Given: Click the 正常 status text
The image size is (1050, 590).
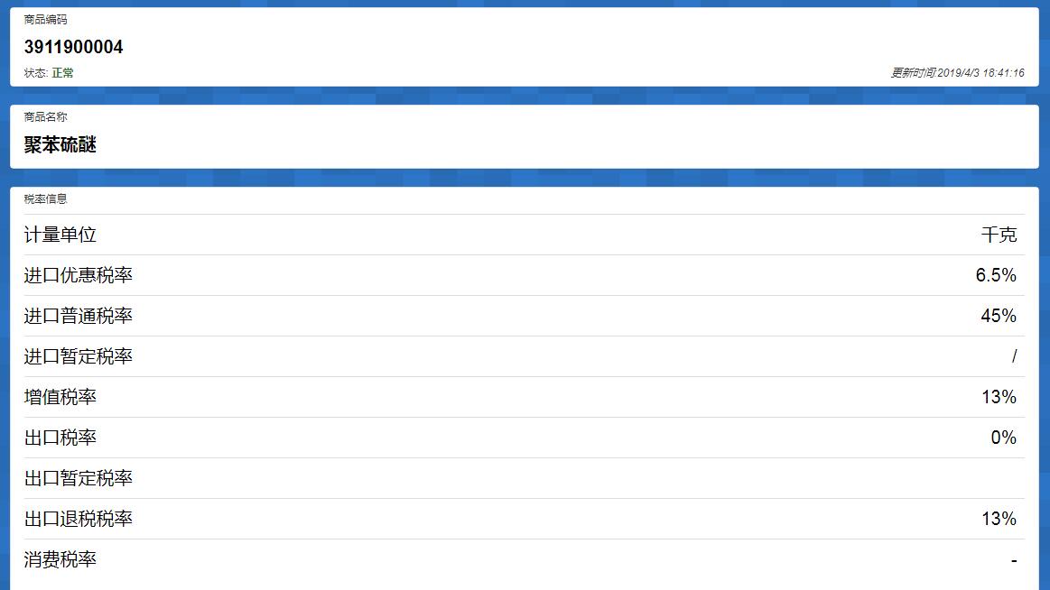Looking at the screenshot, I should coord(63,73).
